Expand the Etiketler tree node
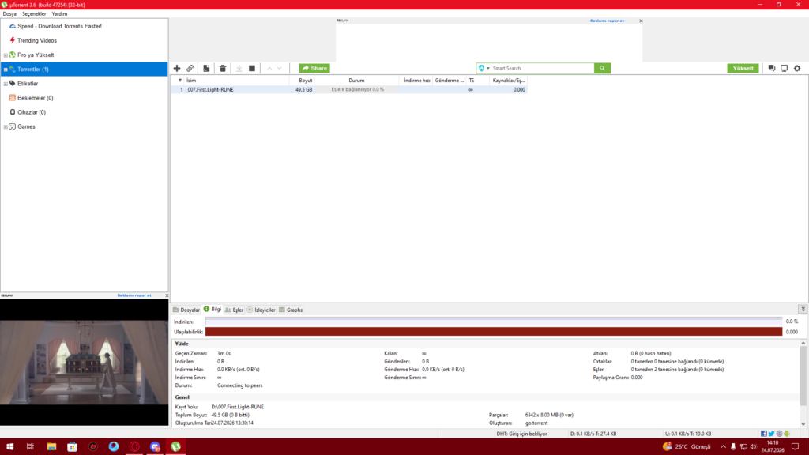 6,84
